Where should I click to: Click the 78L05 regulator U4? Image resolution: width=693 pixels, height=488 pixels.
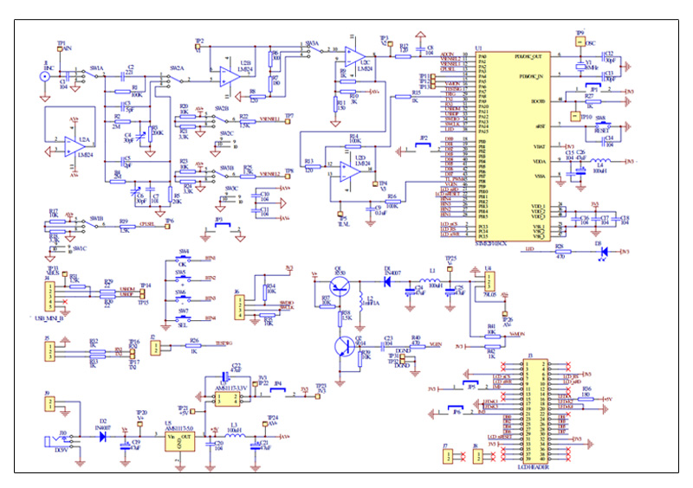click(x=489, y=281)
